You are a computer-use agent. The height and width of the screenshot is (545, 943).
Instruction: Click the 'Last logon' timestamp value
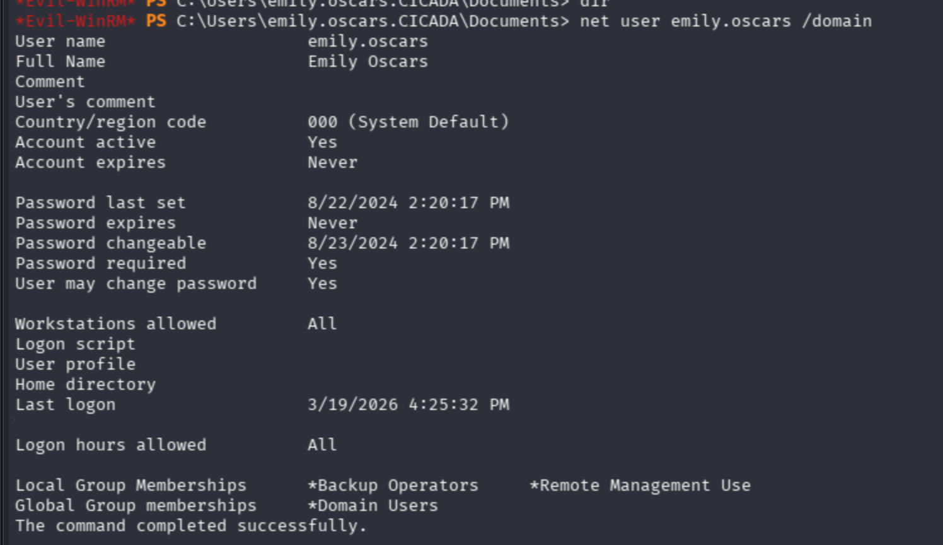point(408,405)
